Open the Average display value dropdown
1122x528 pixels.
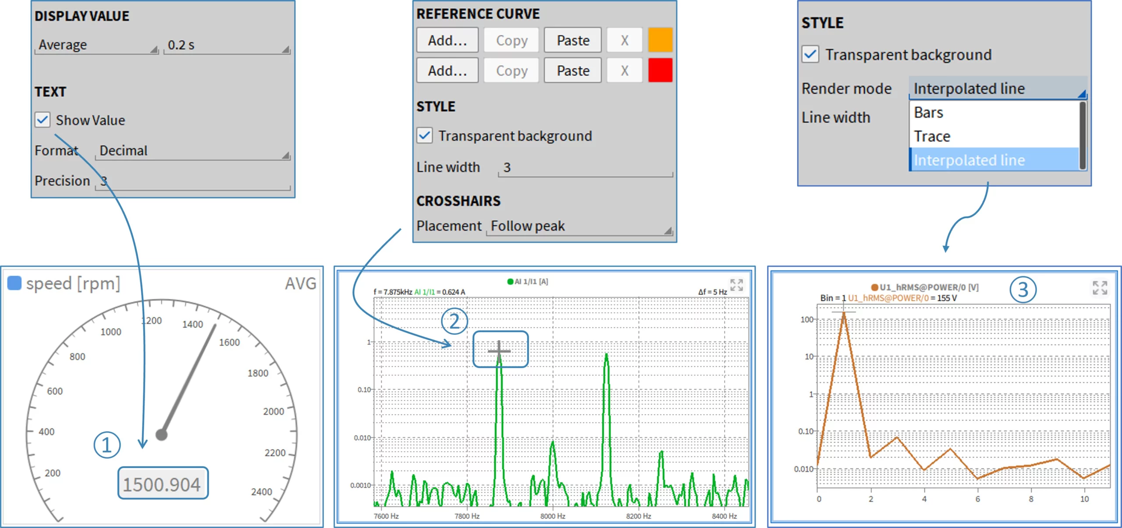point(96,45)
